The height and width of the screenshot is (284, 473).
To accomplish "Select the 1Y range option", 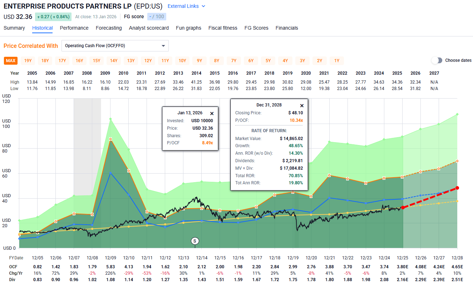I will [337, 61].
